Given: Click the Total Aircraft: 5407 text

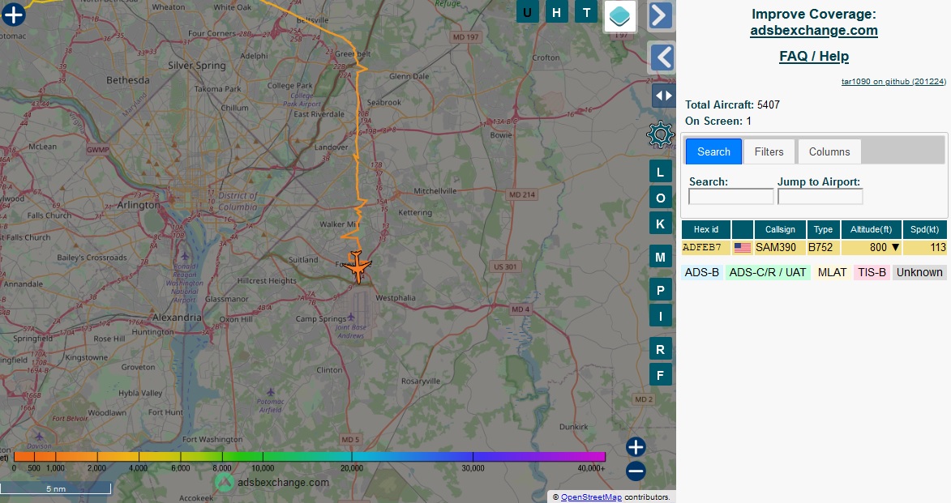Looking at the screenshot, I should [733, 104].
